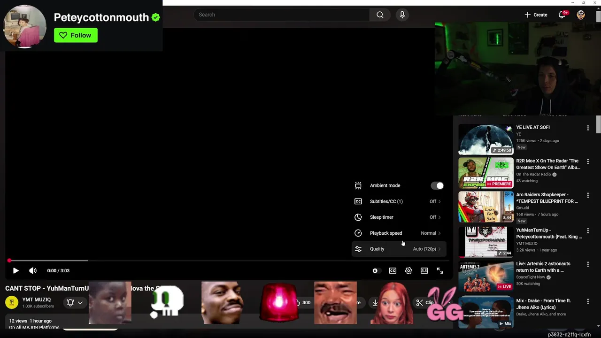Open the account avatar menu
This screenshot has width=601, height=338.
581,15
